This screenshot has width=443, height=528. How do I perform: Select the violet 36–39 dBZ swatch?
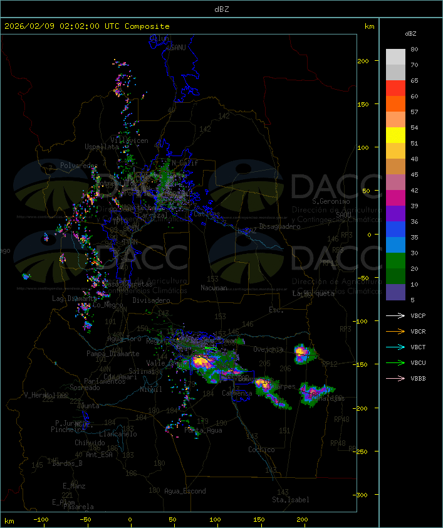tap(395, 214)
